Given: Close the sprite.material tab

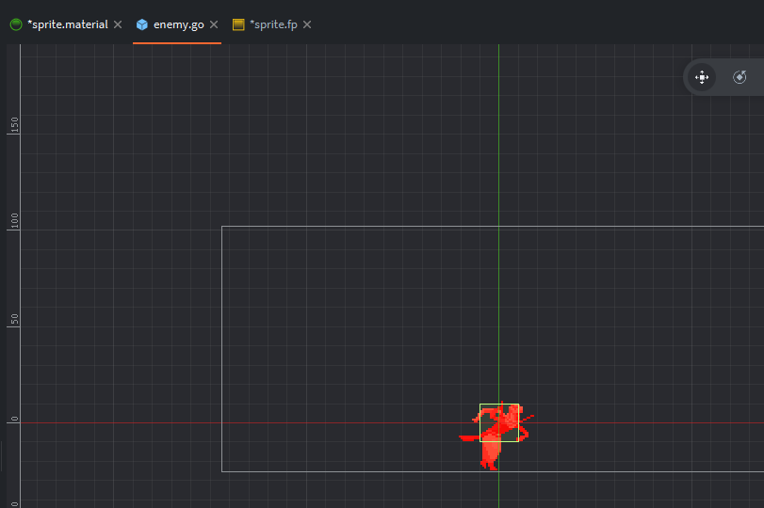Looking at the screenshot, I should tap(118, 24).
